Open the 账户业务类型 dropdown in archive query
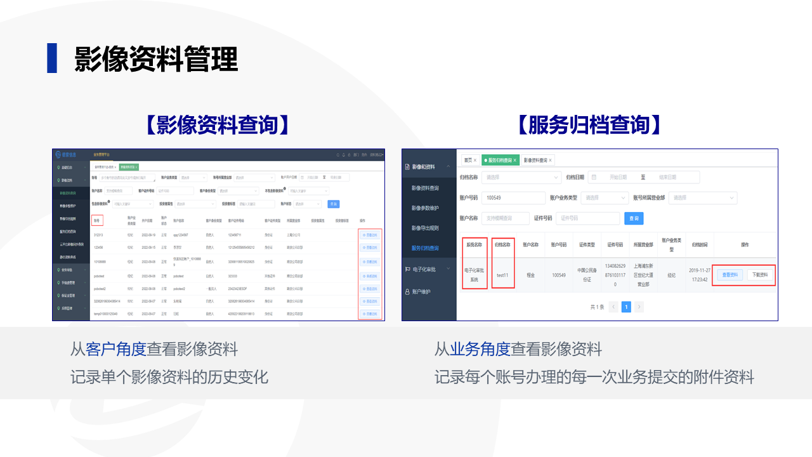Screen dimensions: 812x457 605,197
